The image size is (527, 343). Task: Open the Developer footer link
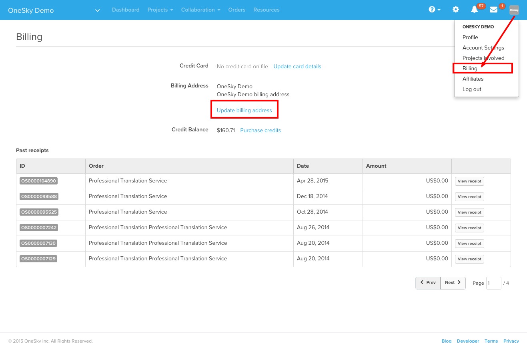coord(468,341)
